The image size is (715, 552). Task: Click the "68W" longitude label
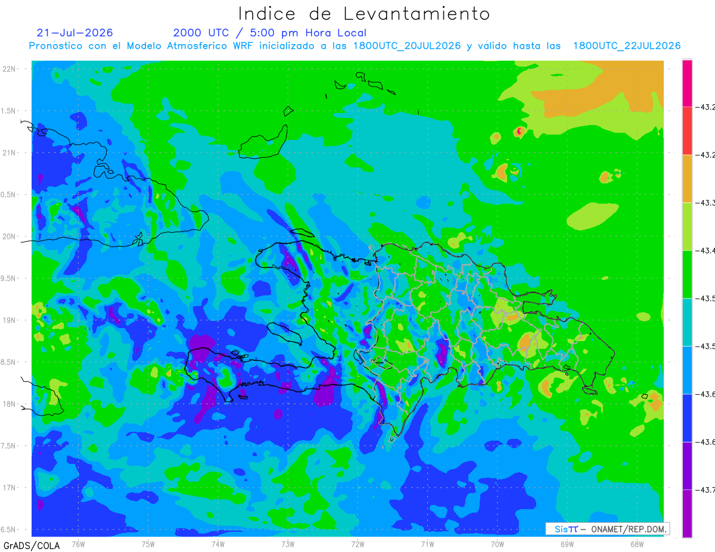pos(636,543)
